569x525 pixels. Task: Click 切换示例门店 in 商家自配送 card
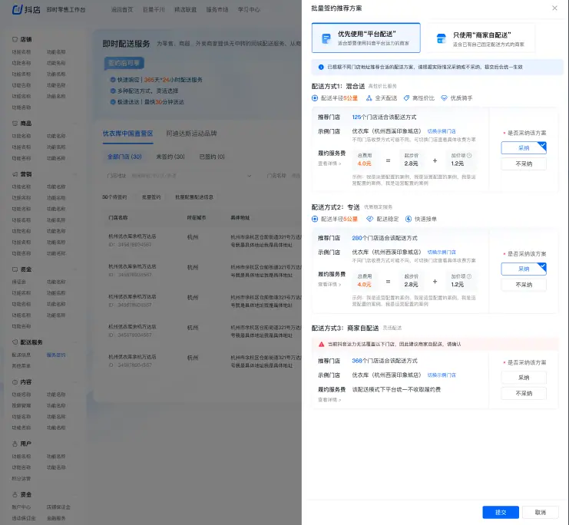coord(442,375)
